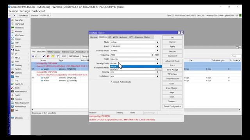
Task: Switch to Advanced Status tab
Action: [142, 37]
